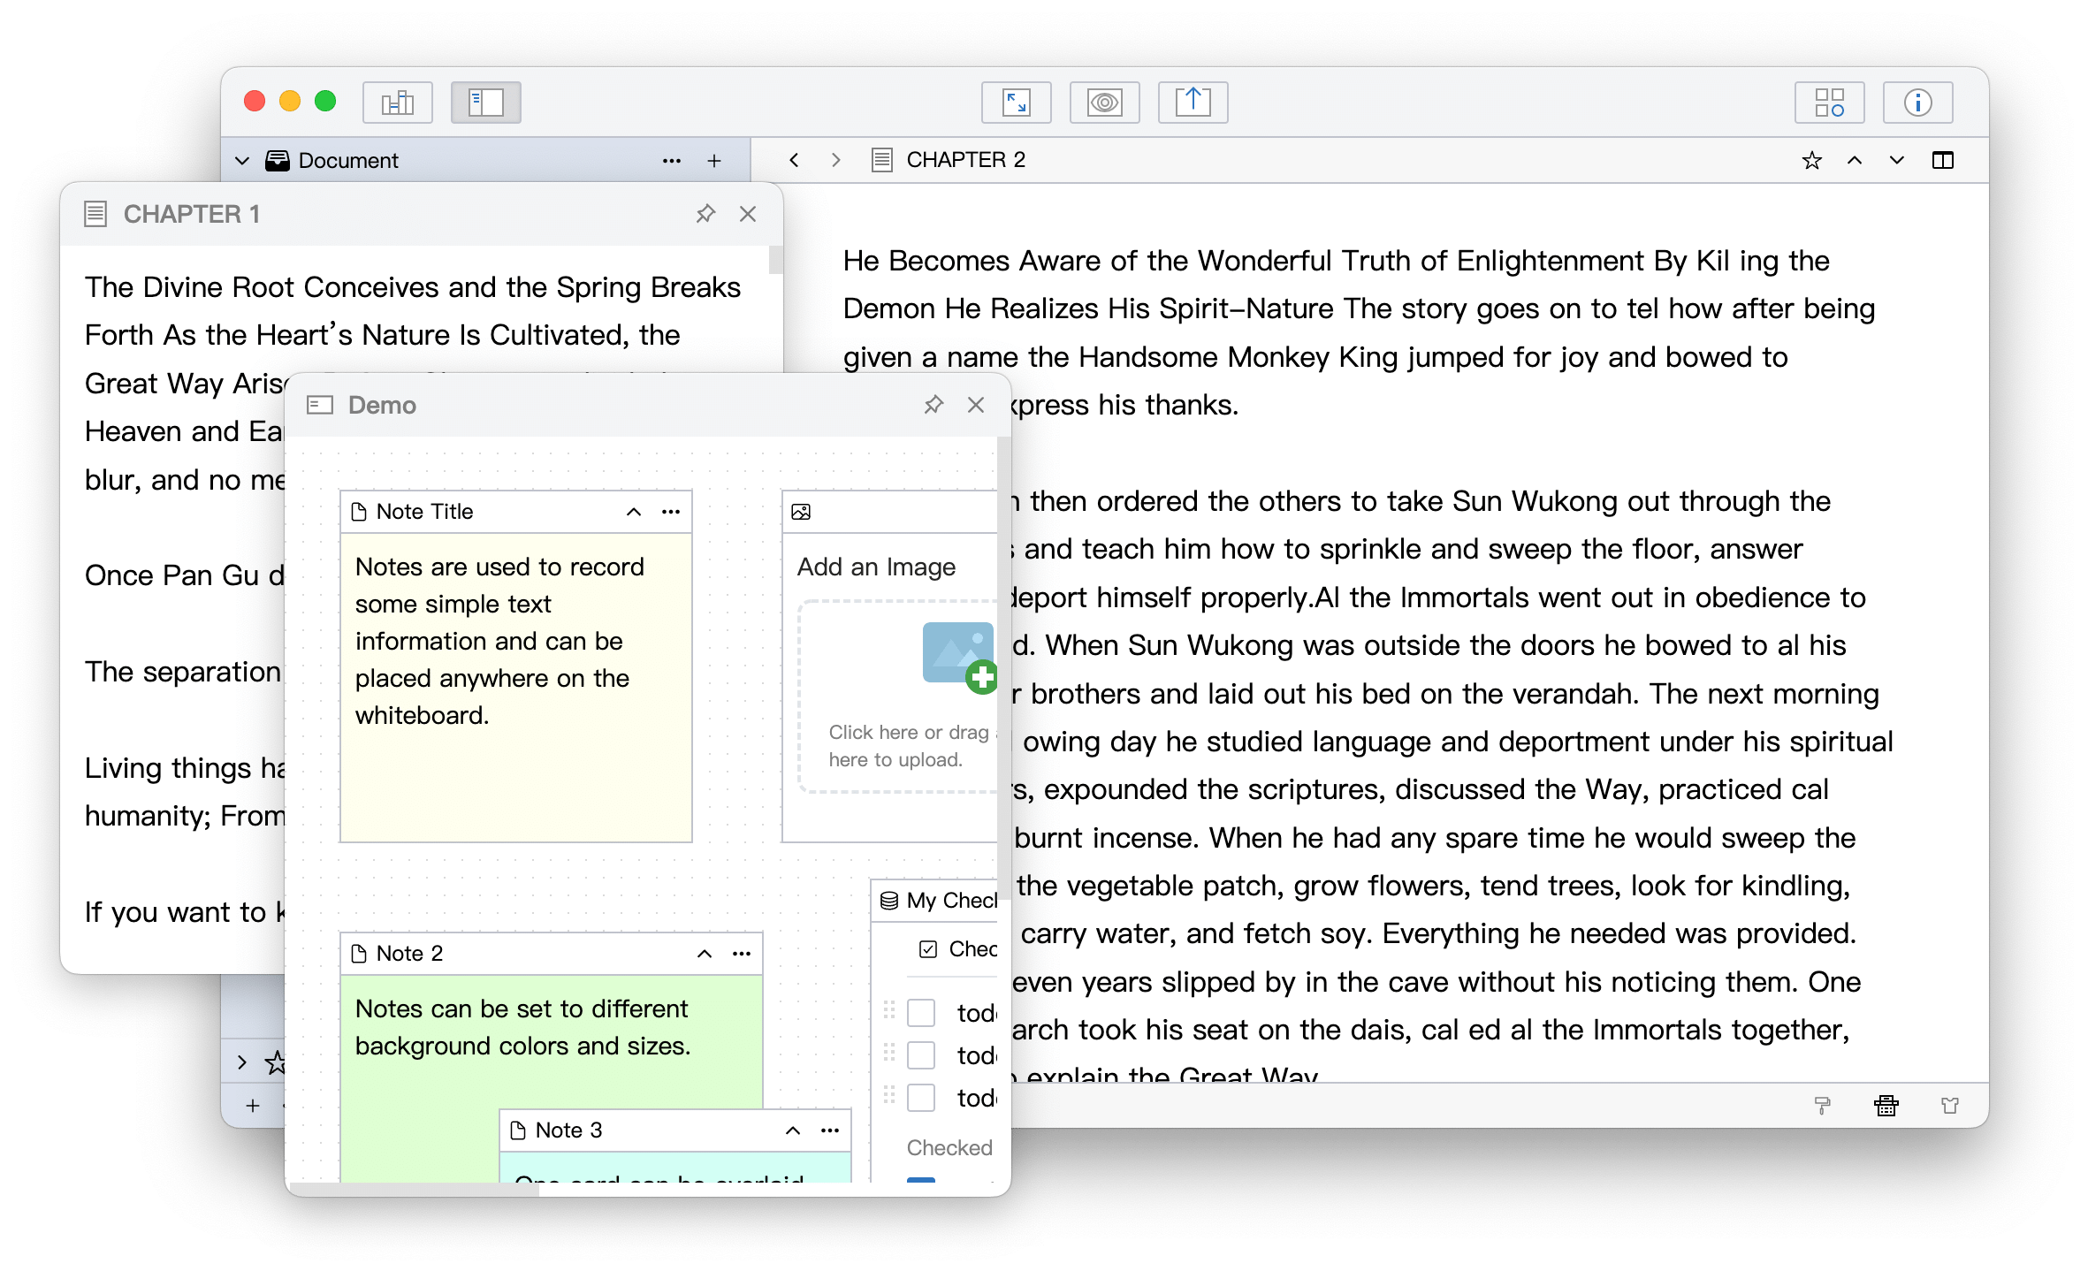This screenshot has width=2088, height=1271.
Task: Open the theme shirt icon in footer
Action: click(1950, 1106)
